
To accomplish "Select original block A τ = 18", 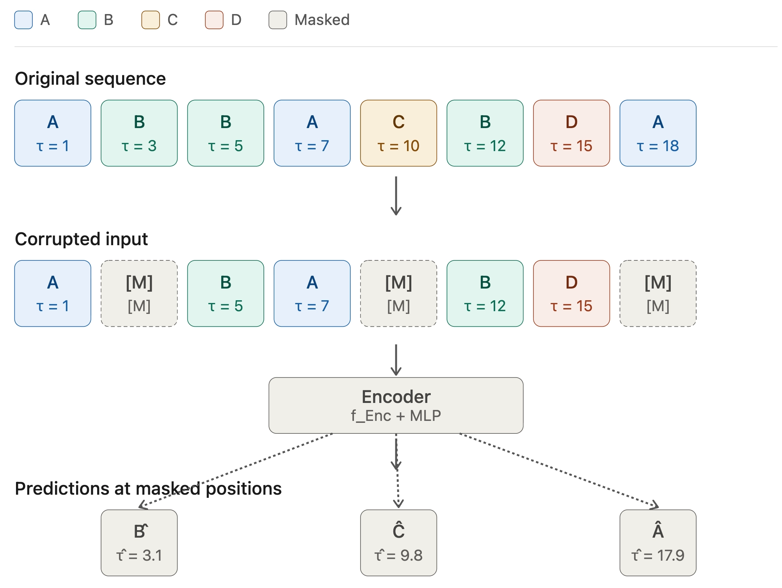I will (x=658, y=133).
